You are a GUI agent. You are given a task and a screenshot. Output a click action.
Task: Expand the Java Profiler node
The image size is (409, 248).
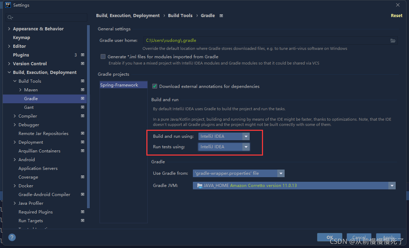click(15, 203)
